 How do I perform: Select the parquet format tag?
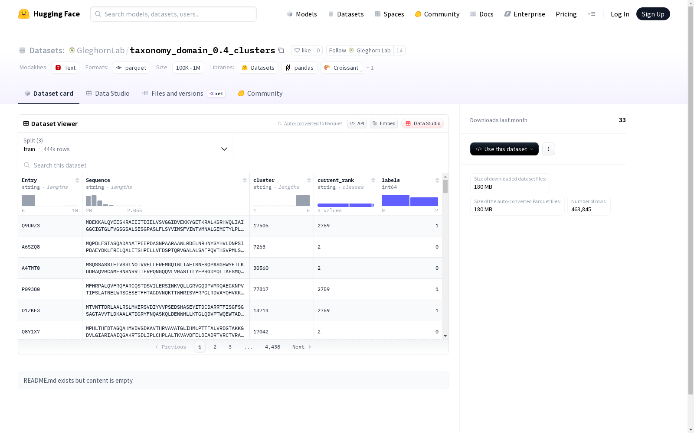[131, 68]
